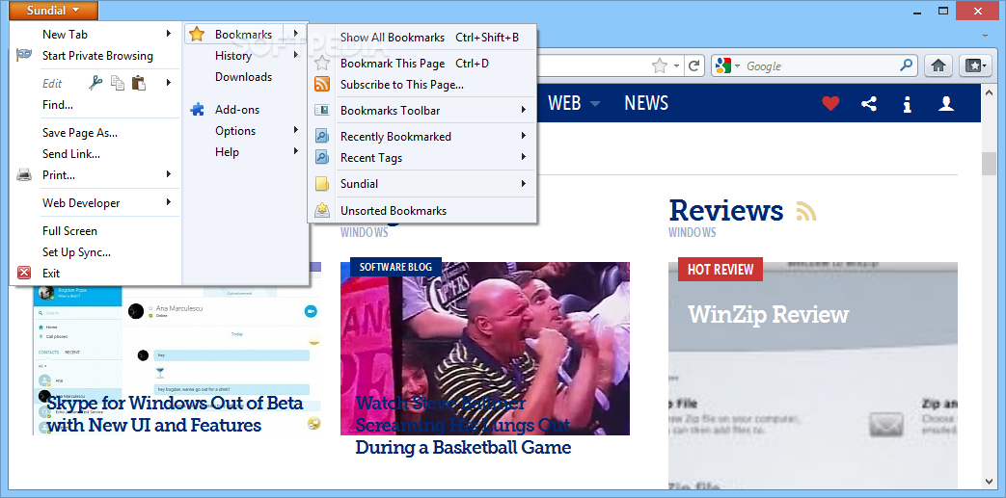
Task: Click the Cut scissors icon in Edit row
Action: click(x=95, y=82)
